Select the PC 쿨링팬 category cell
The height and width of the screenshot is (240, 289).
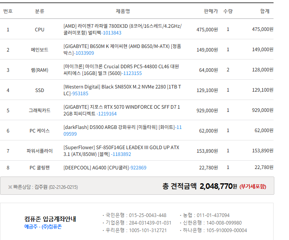tap(40, 168)
